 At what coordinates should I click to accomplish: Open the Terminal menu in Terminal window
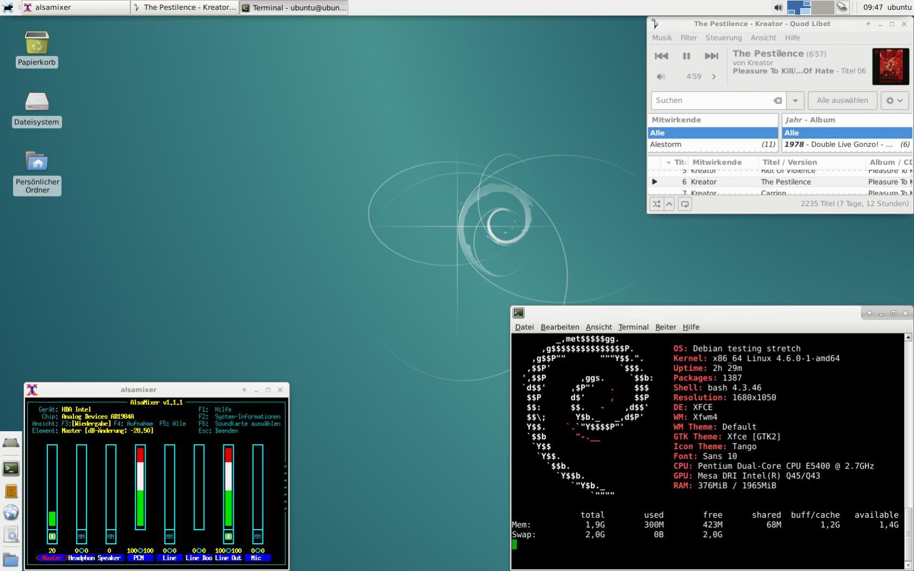pos(633,327)
